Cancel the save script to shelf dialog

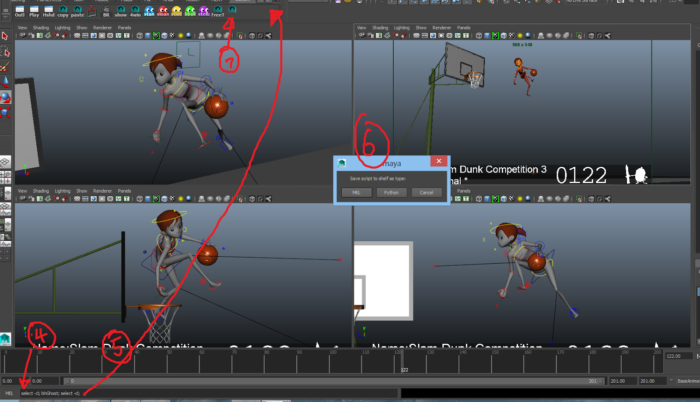(427, 193)
